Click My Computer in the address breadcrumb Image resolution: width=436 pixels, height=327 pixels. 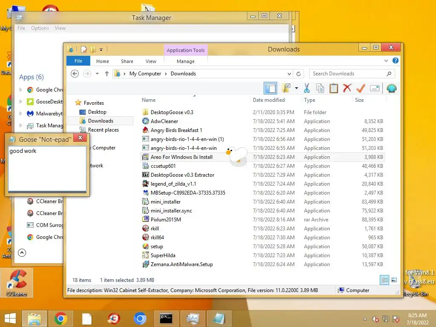click(x=145, y=74)
